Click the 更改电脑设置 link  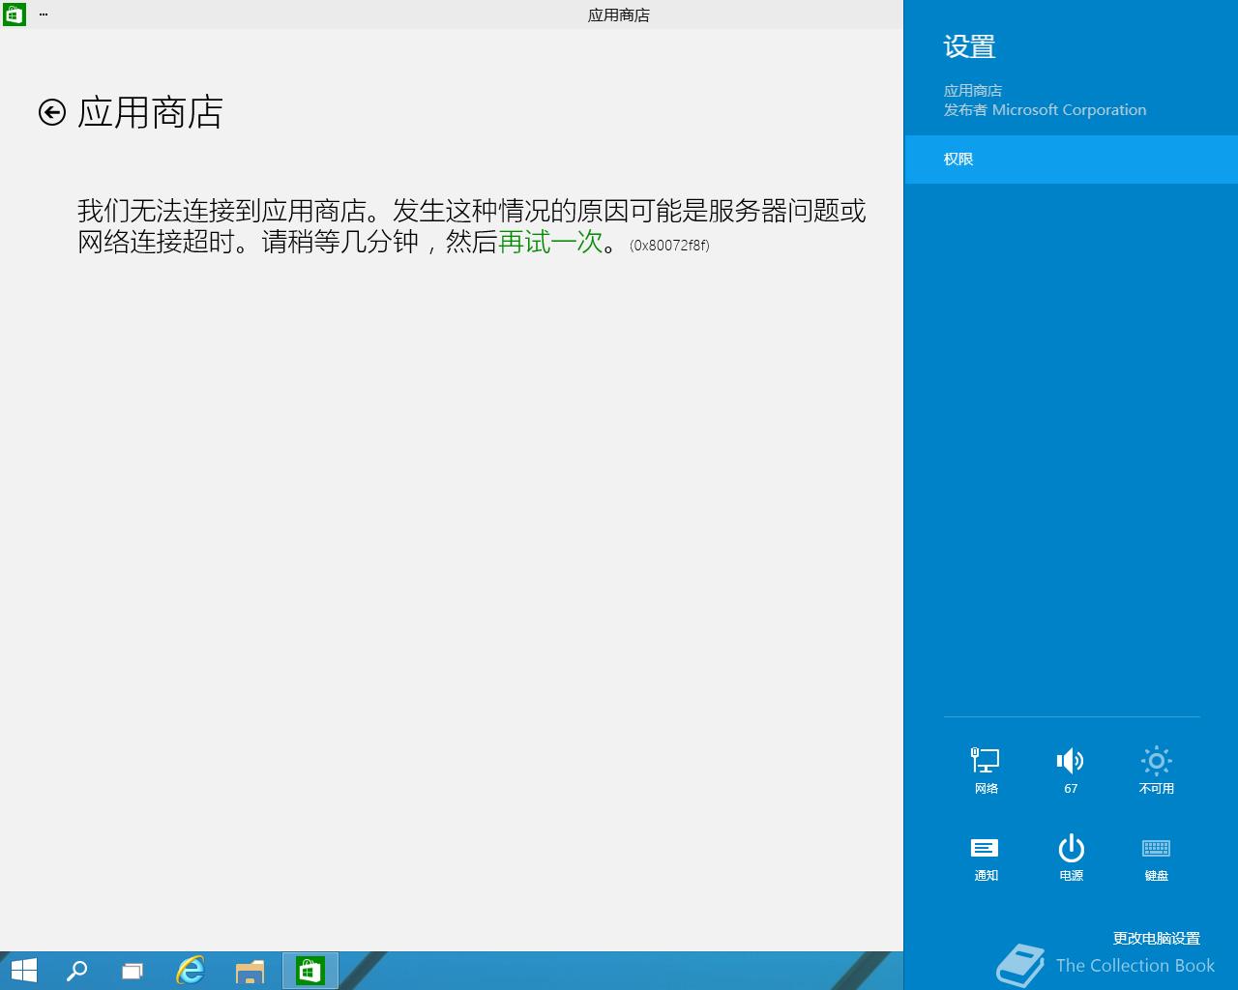click(1156, 938)
